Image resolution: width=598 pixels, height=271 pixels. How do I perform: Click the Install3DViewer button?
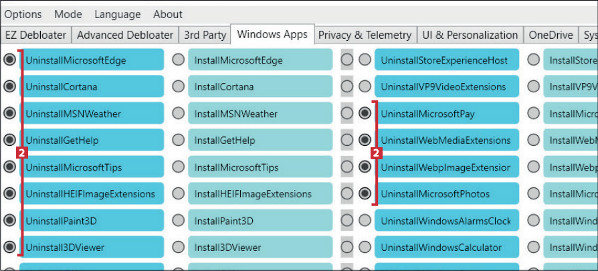click(x=260, y=248)
